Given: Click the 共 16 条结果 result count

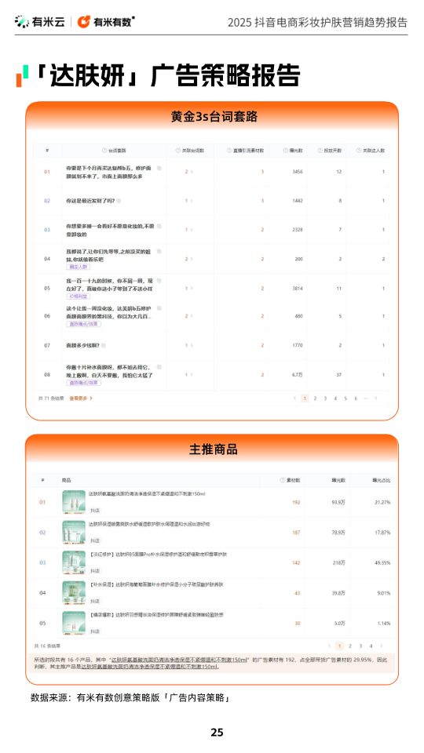Looking at the screenshot, I should [47, 646].
